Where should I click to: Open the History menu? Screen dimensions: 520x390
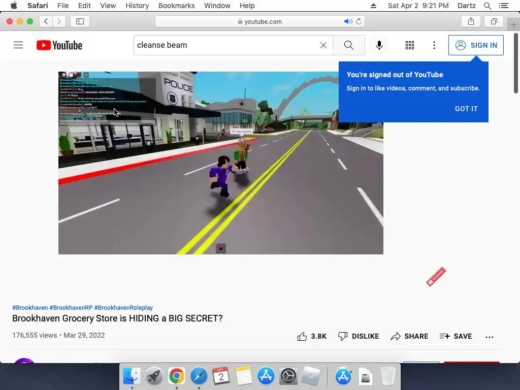pos(137,6)
